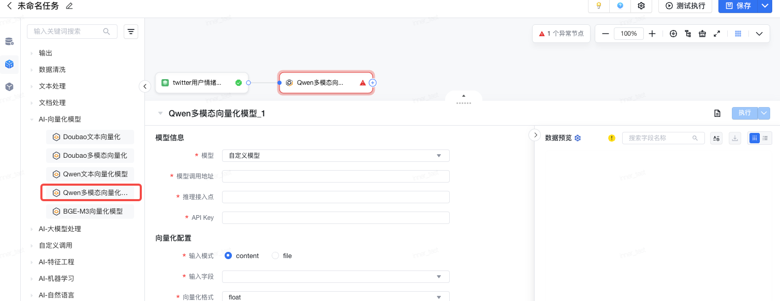
Task: Open the dropdown arrow next to 保存
Action: [x=764, y=6]
